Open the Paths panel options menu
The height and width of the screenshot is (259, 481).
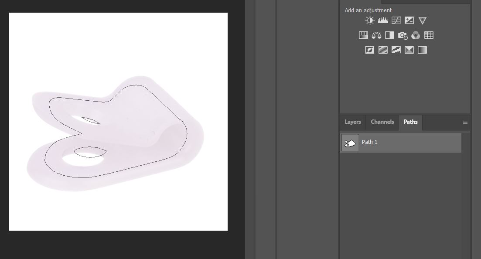(x=465, y=123)
